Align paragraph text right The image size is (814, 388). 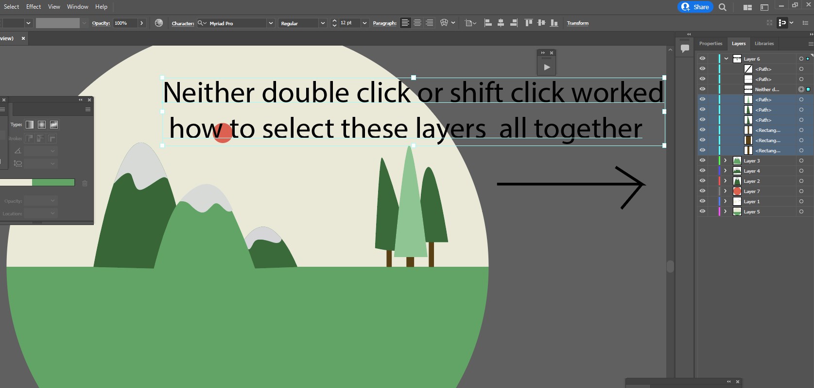tap(430, 23)
